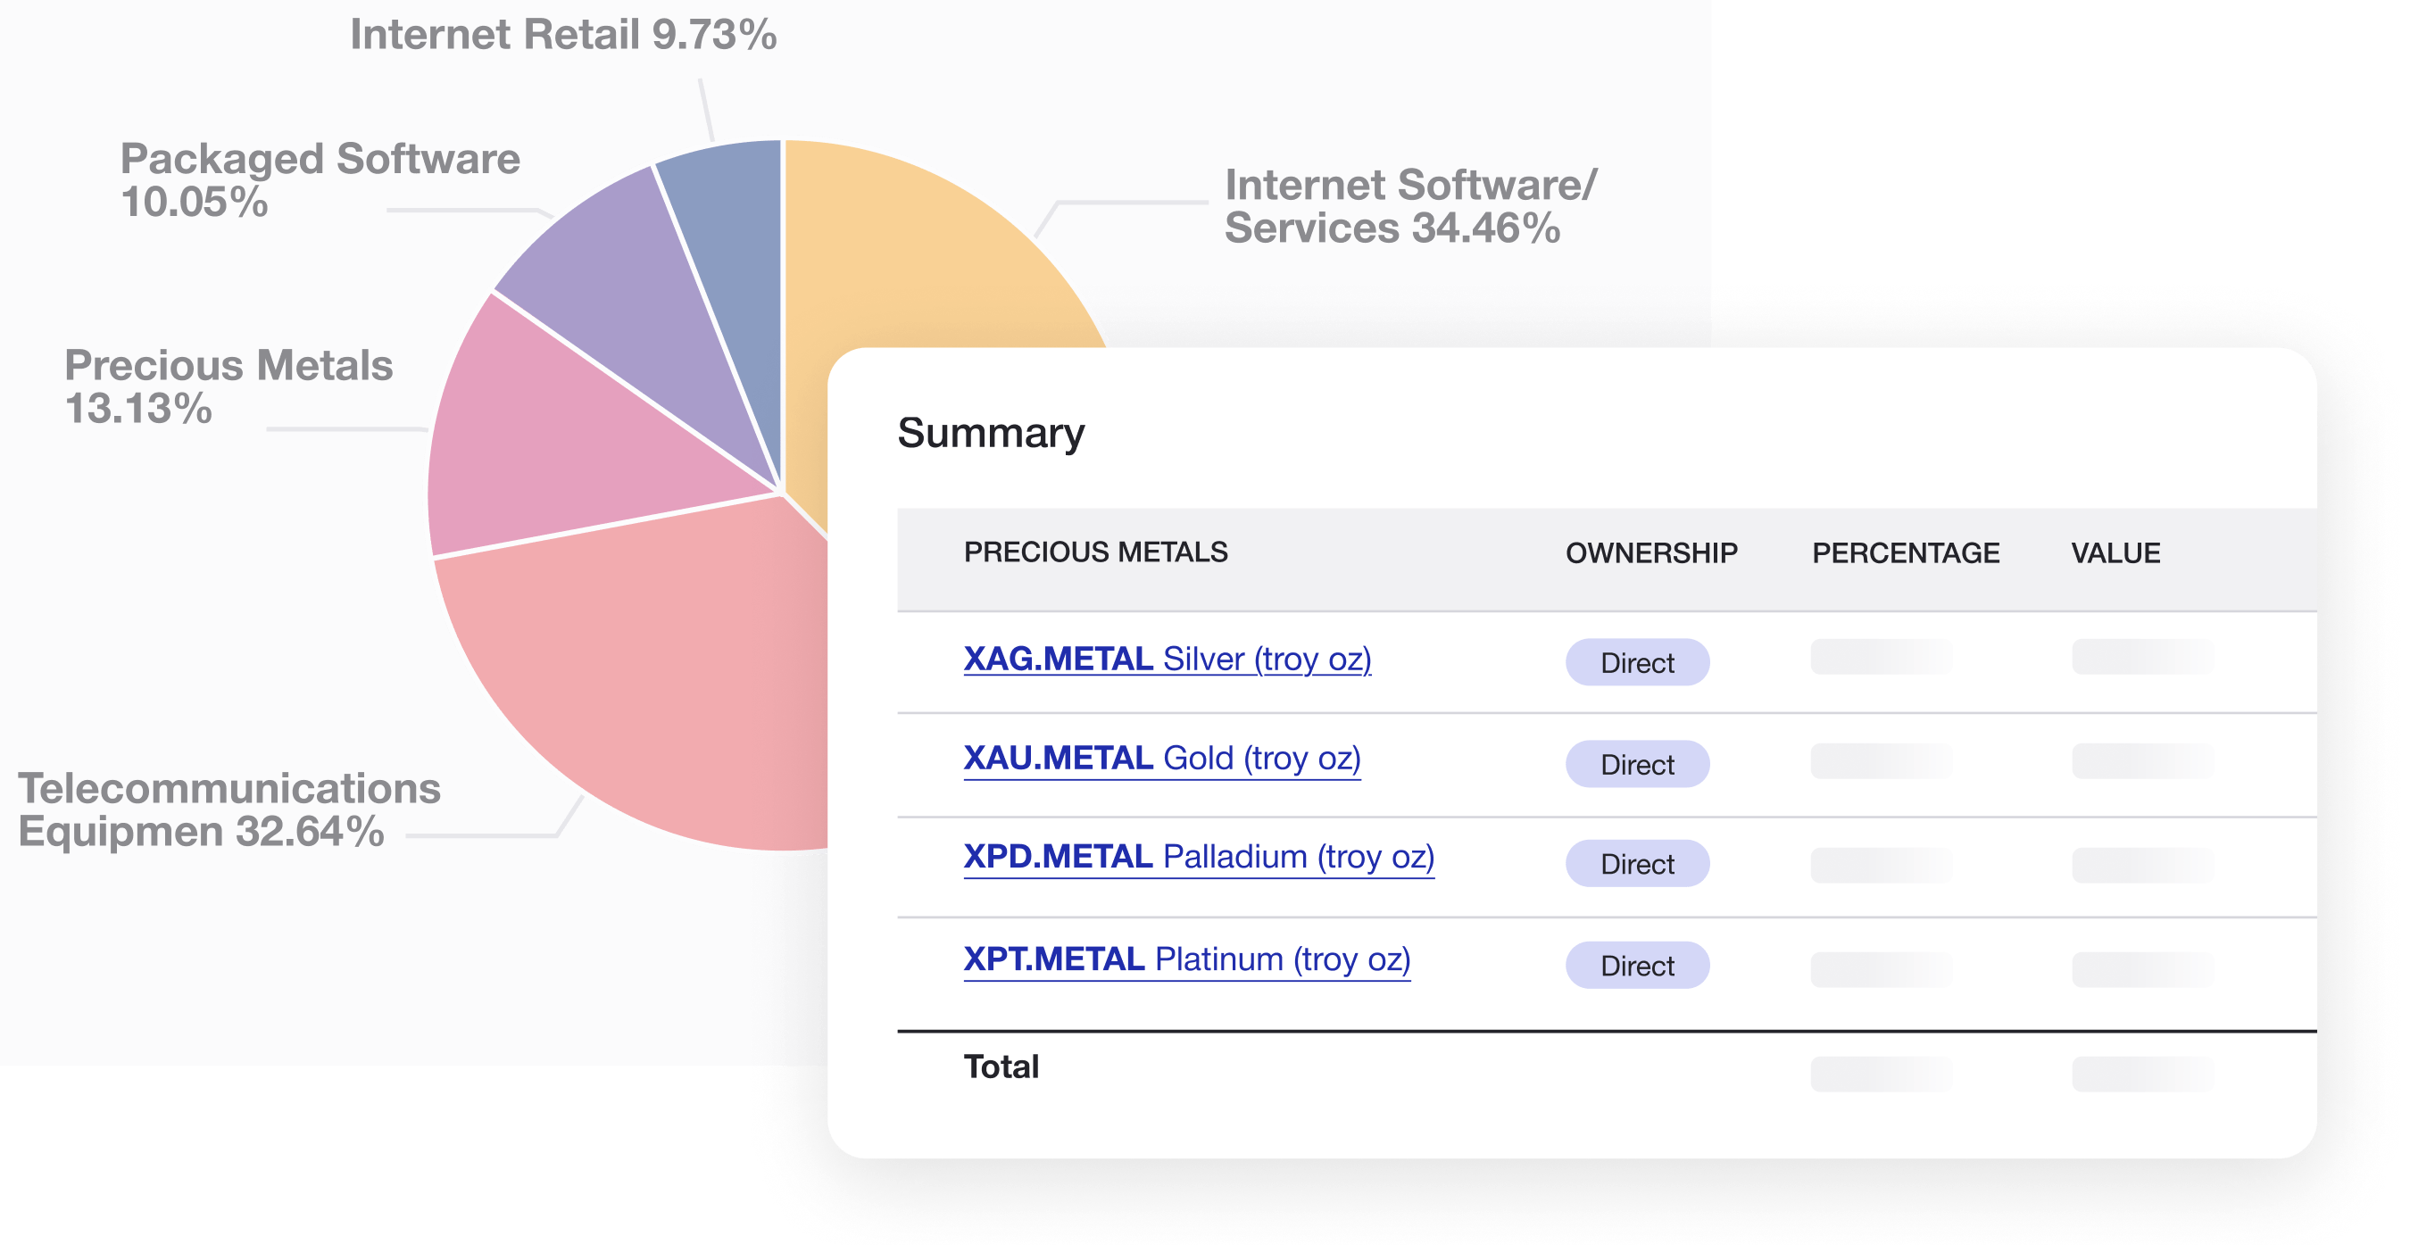Open the XAG.METAL Silver link

click(x=1167, y=660)
